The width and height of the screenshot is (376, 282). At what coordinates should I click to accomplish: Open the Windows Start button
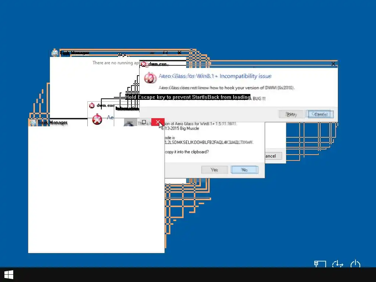(x=9, y=275)
